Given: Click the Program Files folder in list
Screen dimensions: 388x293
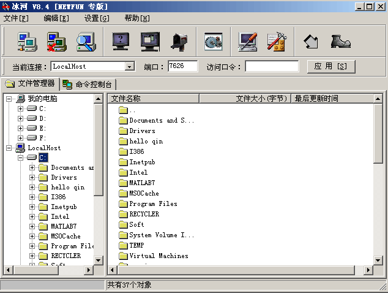Looking at the screenshot, I should click(x=148, y=204).
